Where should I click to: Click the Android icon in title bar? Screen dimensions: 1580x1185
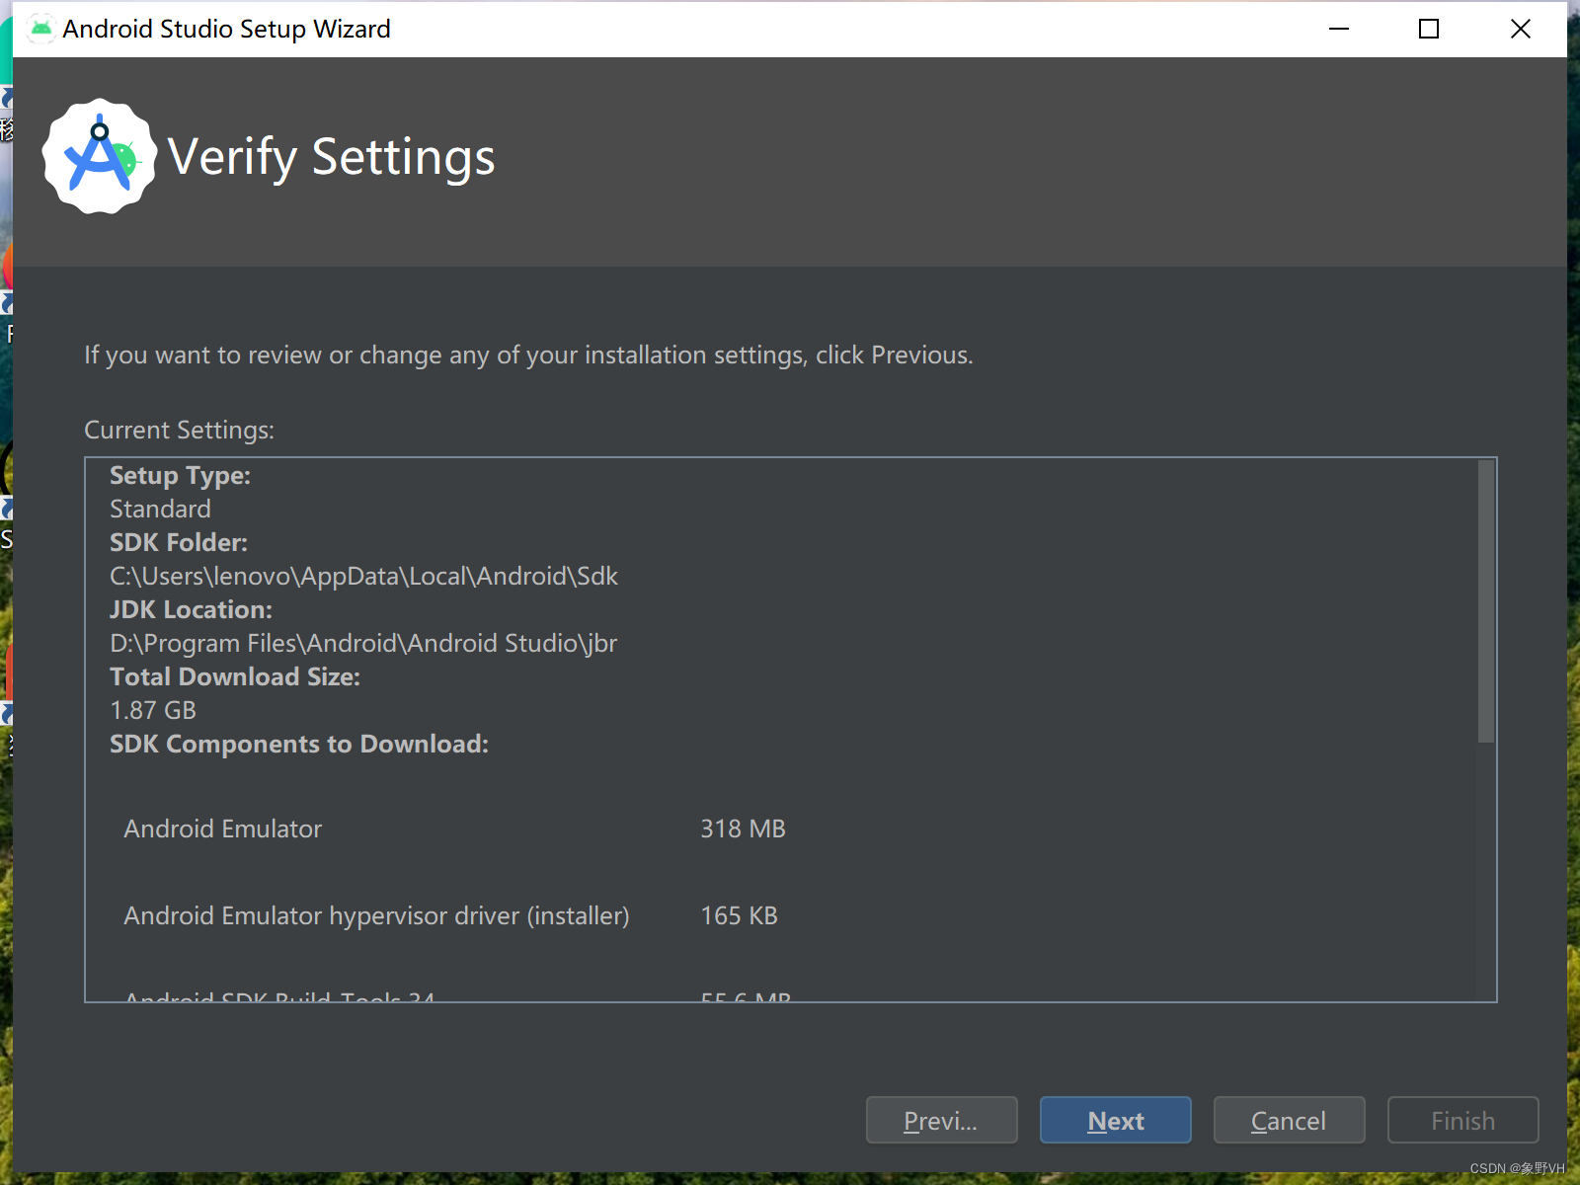pos(40,29)
